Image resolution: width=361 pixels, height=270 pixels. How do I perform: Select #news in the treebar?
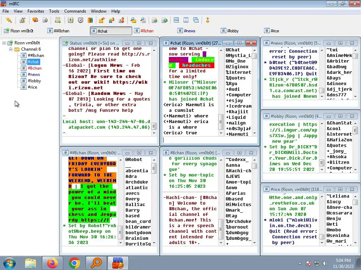click(33, 75)
